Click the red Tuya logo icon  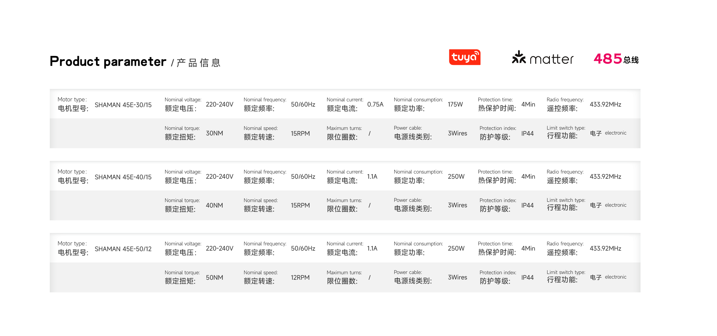[465, 57]
